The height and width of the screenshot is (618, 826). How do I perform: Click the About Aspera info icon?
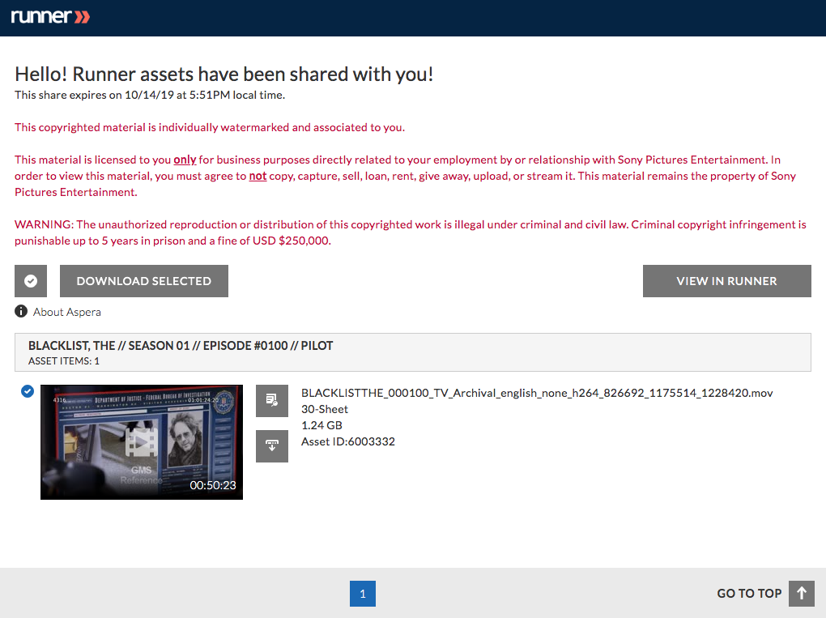tap(21, 311)
